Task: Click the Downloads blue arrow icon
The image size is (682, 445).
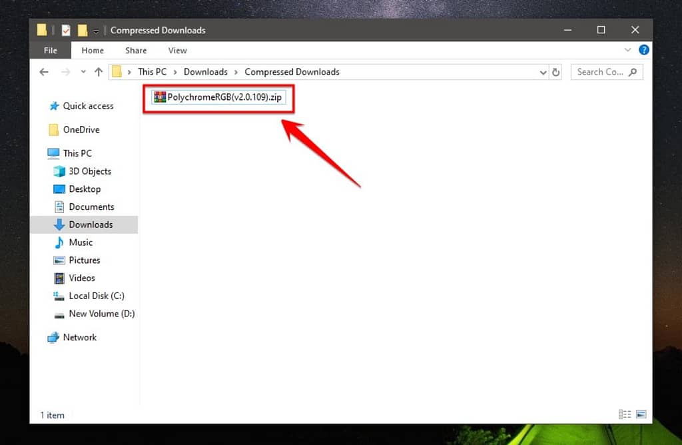Action: (x=59, y=224)
